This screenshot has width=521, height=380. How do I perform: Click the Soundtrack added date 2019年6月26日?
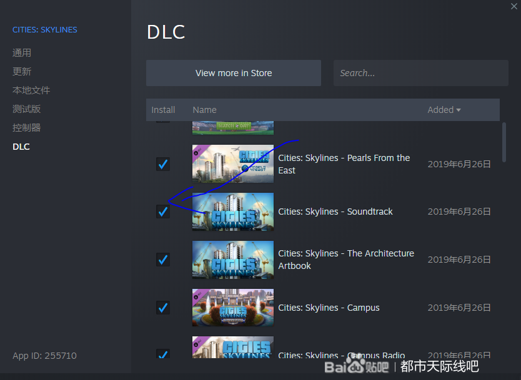[459, 212]
